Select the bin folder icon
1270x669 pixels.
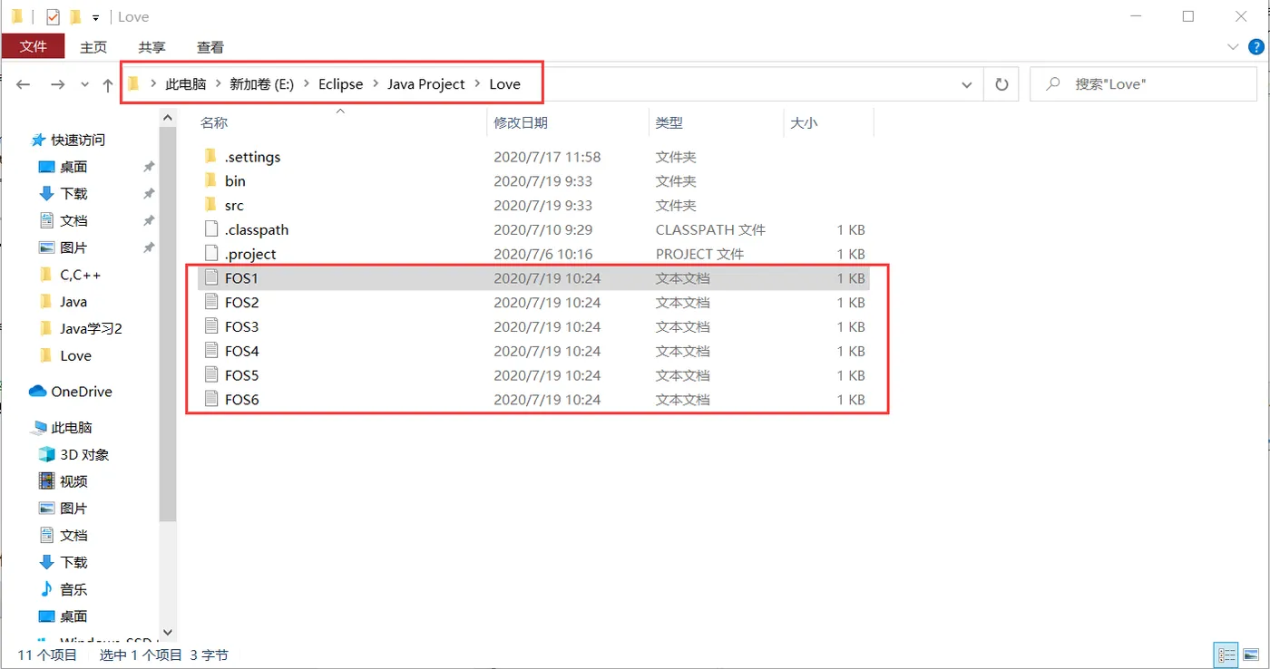click(x=210, y=180)
